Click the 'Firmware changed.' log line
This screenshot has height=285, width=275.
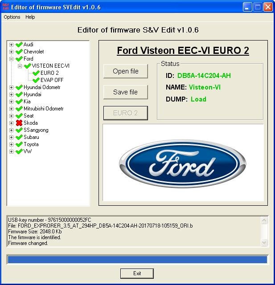[28, 243]
